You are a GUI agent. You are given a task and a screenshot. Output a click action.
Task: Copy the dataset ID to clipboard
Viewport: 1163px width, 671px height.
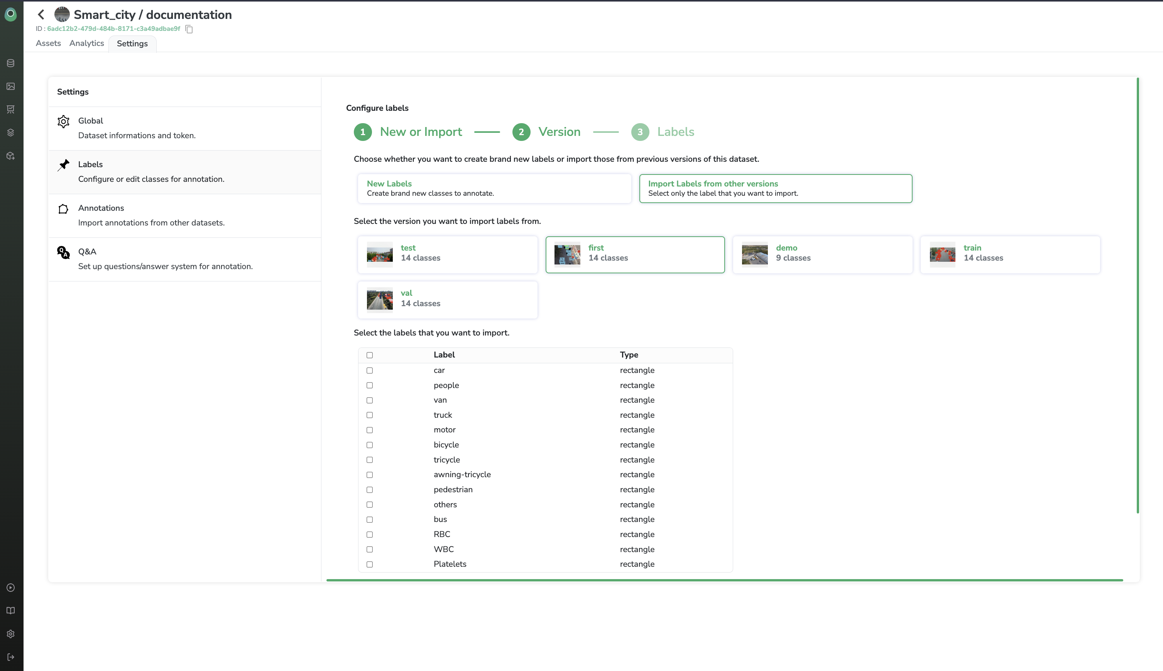(x=189, y=29)
